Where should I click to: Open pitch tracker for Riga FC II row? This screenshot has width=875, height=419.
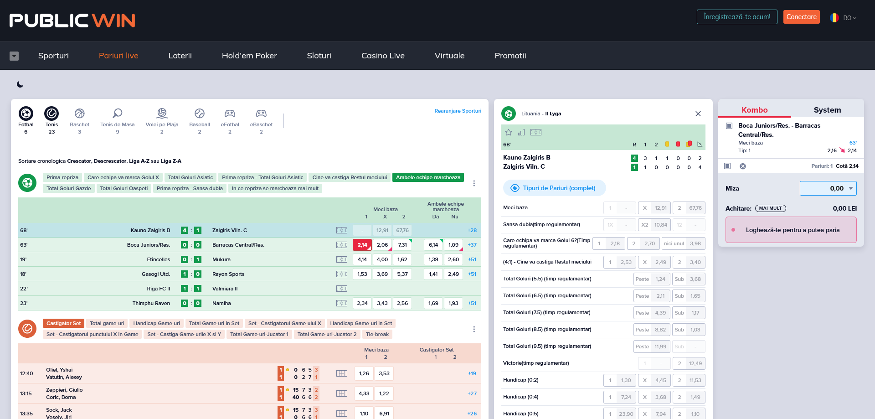click(x=342, y=289)
